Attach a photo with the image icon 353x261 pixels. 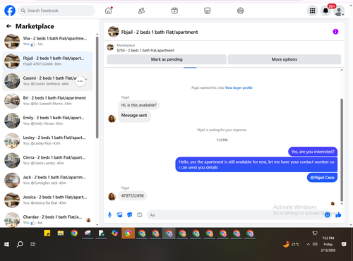pos(120,215)
